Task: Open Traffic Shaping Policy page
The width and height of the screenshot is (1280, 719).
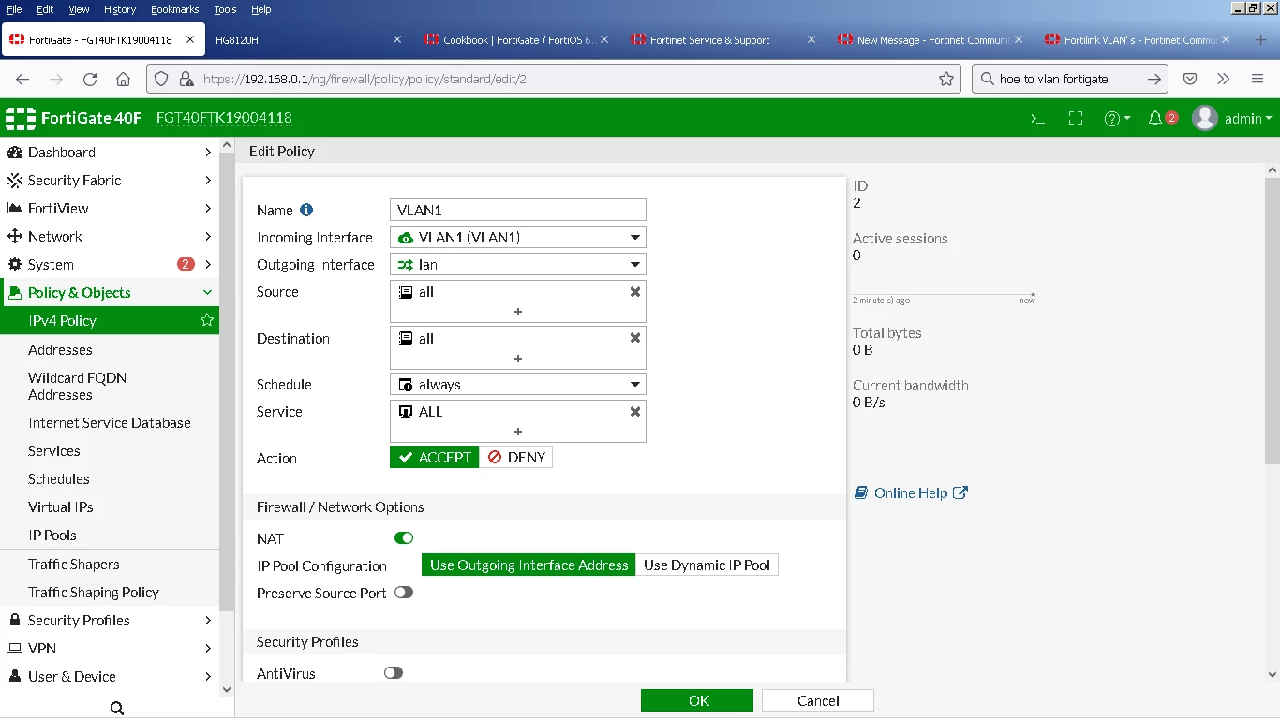Action: click(94, 592)
